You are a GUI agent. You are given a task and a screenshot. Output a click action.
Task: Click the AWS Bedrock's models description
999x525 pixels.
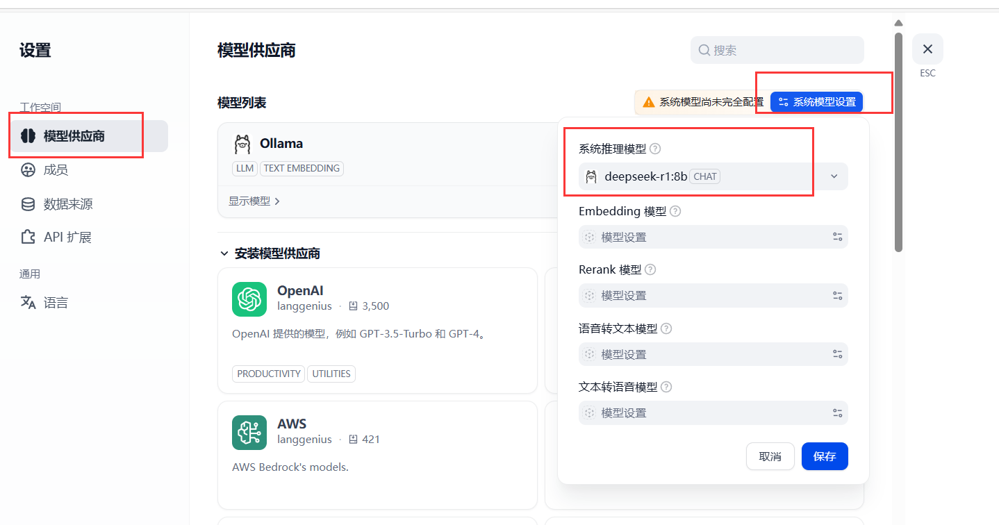[x=290, y=467]
